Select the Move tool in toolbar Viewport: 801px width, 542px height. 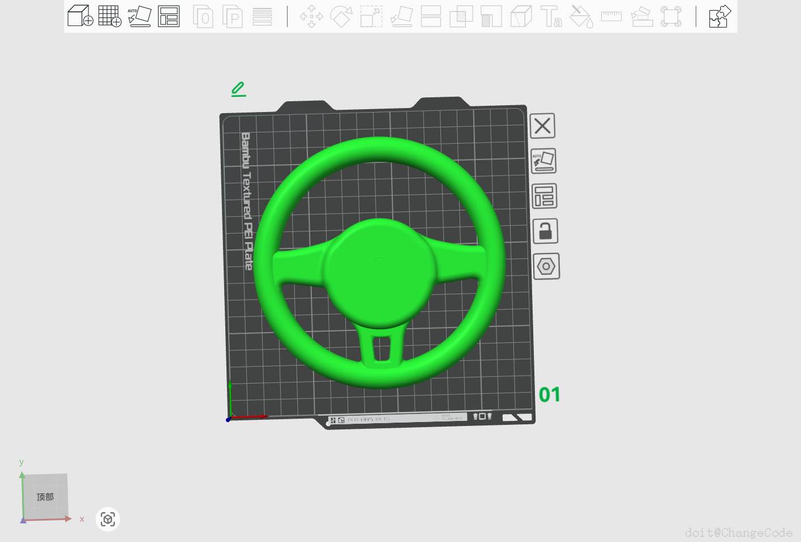pyautogui.click(x=311, y=16)
